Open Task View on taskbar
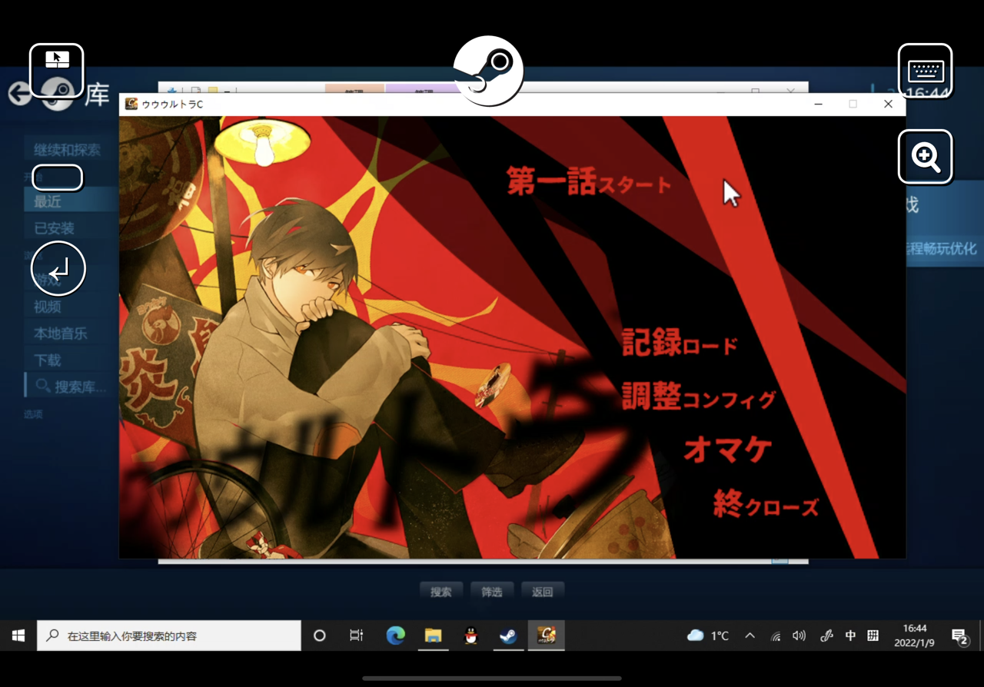This screenshot has height=687, width=984. click(356, 636)
